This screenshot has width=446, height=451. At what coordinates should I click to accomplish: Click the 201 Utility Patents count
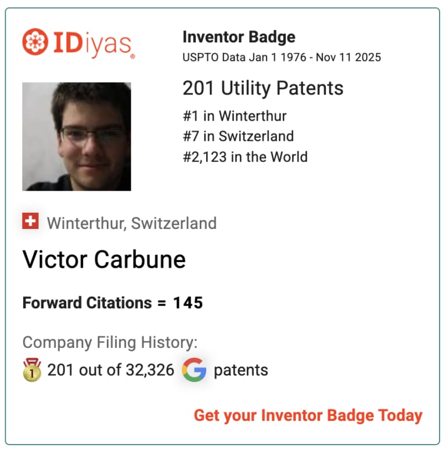[x=262, y=88]
